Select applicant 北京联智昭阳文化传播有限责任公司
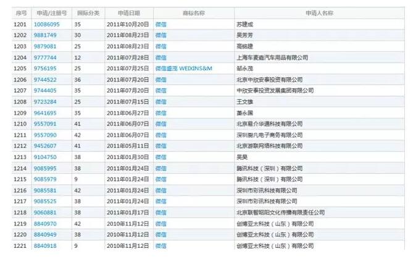The width and height of the screenshot is (416, 259). 281,213
